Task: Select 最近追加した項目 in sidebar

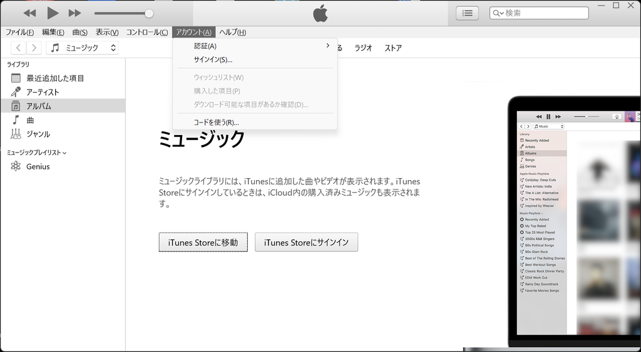Action: [x=63, y=78]
